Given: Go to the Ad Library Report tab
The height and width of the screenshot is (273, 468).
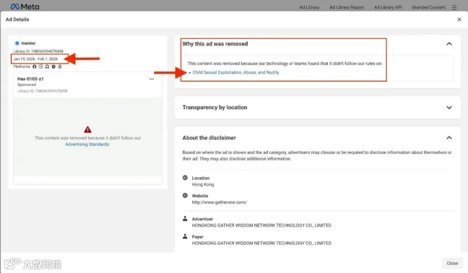Looking at the screenshot, I should pyautogui.click(x=346, y=7).
